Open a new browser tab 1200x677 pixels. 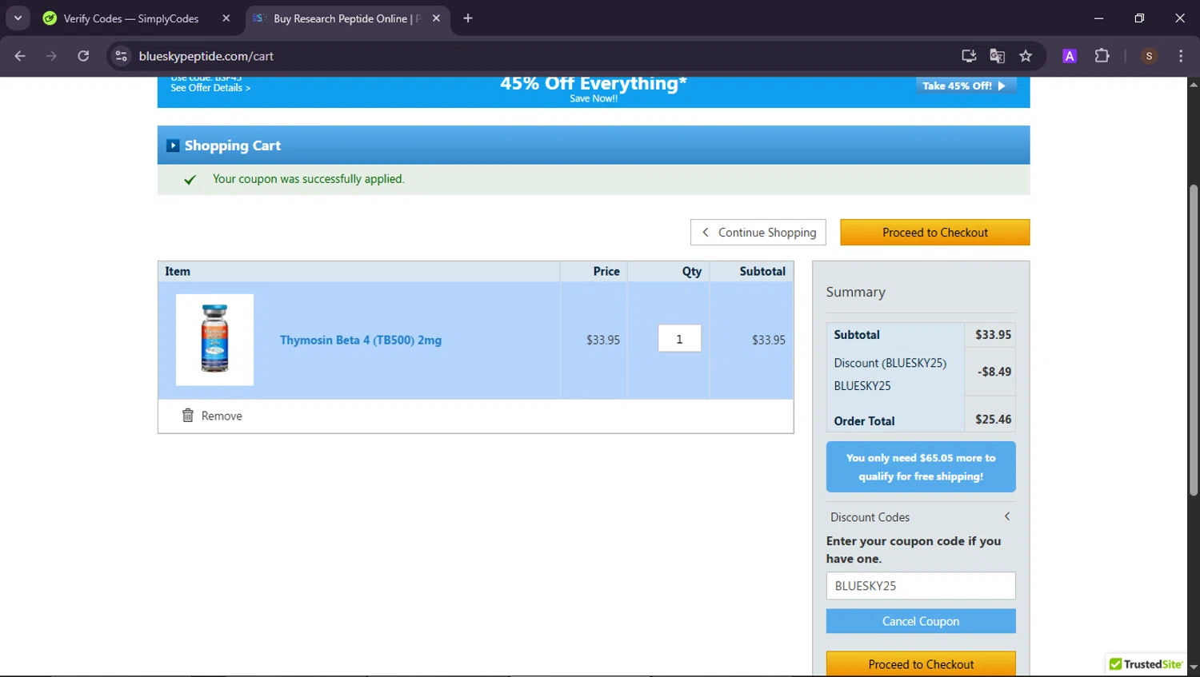pos(468,18)
